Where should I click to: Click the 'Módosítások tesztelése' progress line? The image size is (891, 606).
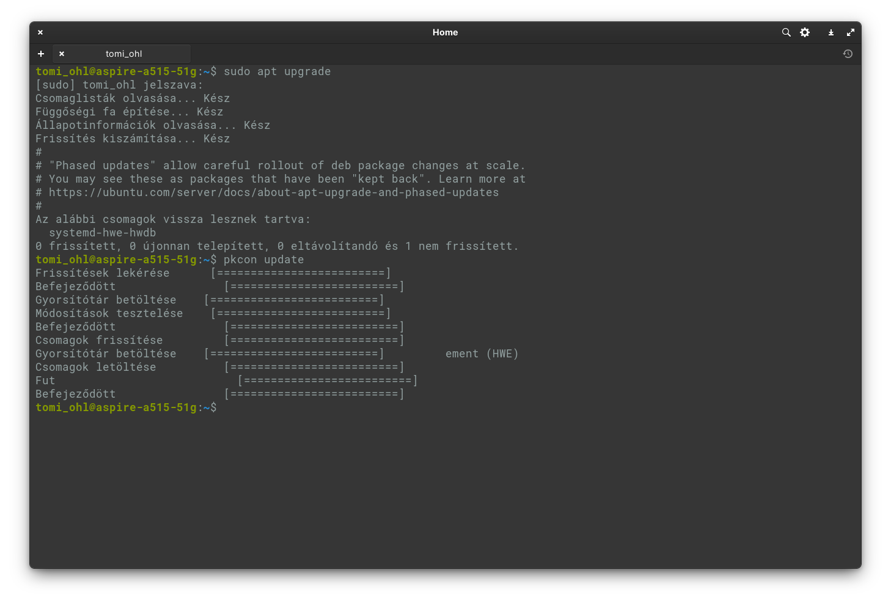coord(213,313)
